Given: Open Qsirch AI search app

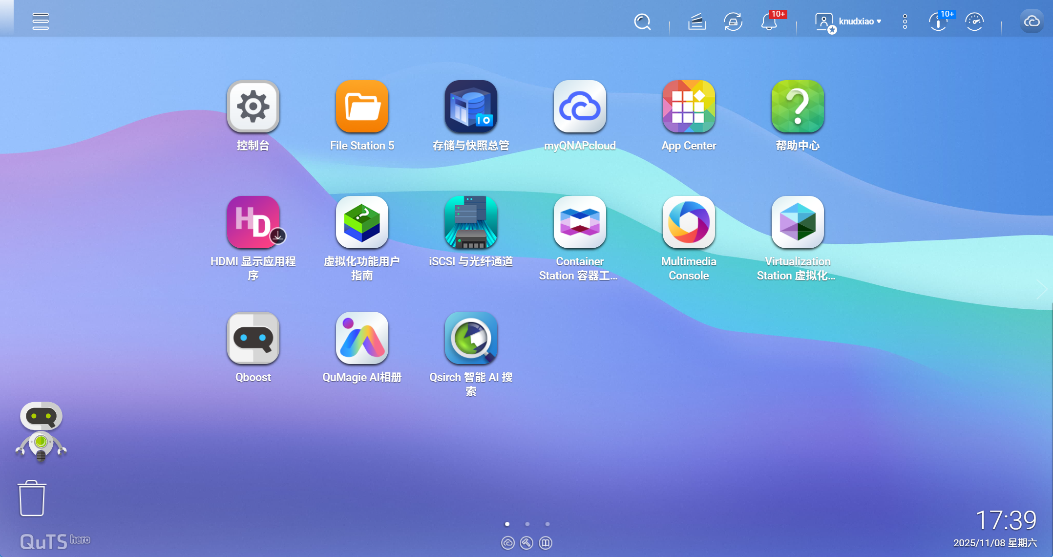Looking at the screenshot, I should pos(470,339).
